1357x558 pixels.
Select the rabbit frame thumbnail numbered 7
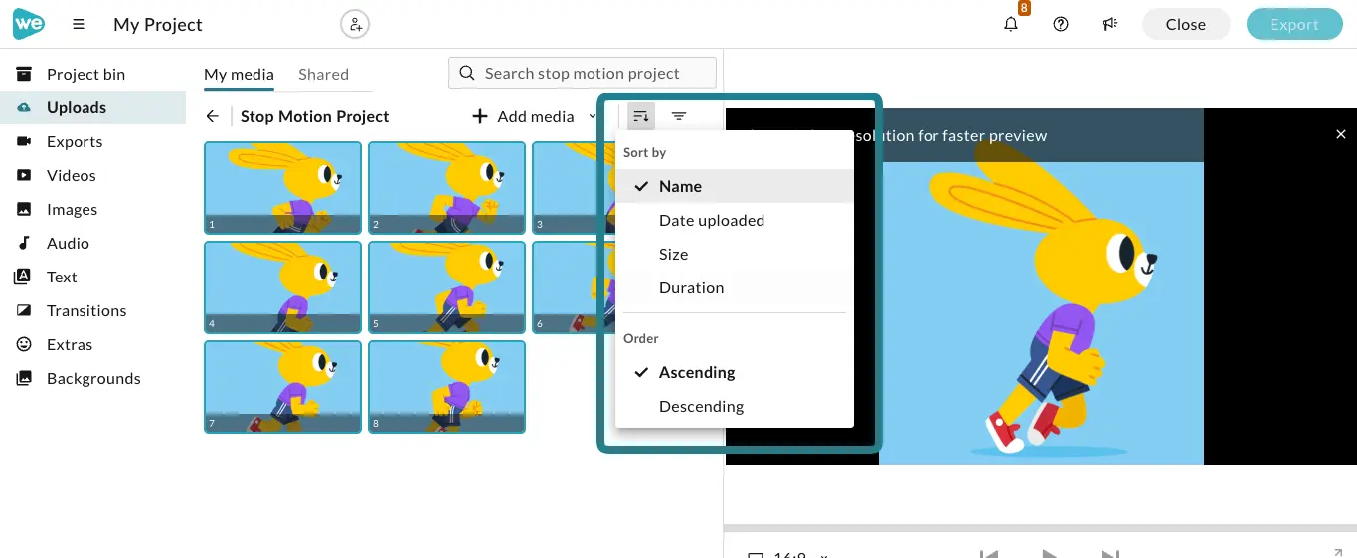point(283,387)
